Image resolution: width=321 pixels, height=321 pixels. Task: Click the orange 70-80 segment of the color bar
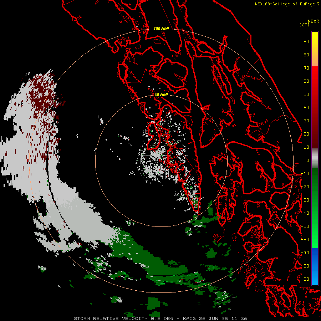[315, 60]
